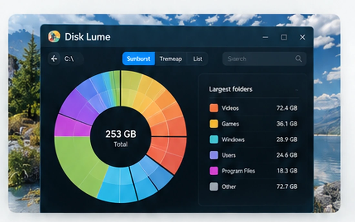Switch to the Treemap view tab

pos(171,59)
